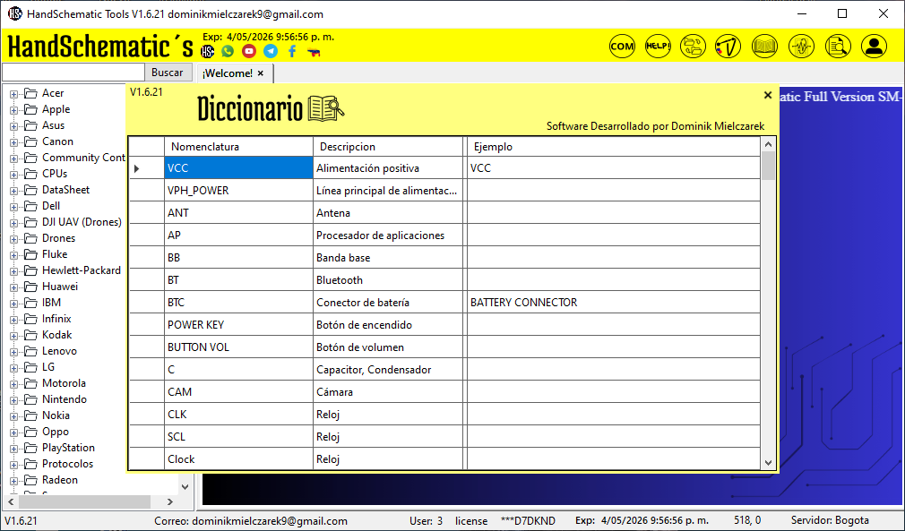The height and width of the screenshot is (531, 905).
Task: Click the Kodak folder icon
Action: click(30, 335)
